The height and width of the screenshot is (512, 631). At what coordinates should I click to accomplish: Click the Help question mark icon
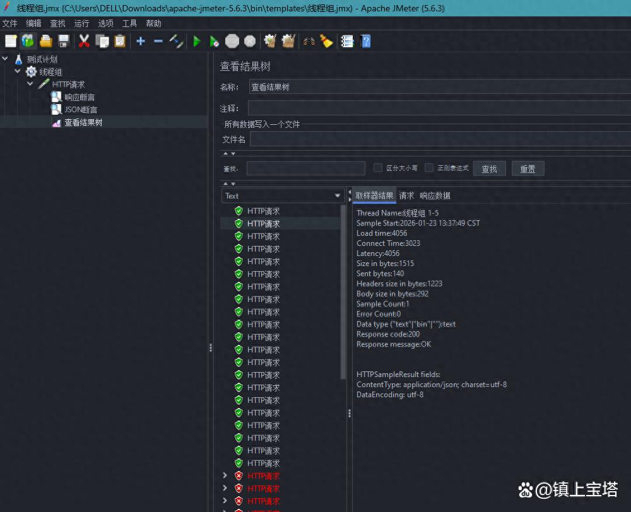366,41
